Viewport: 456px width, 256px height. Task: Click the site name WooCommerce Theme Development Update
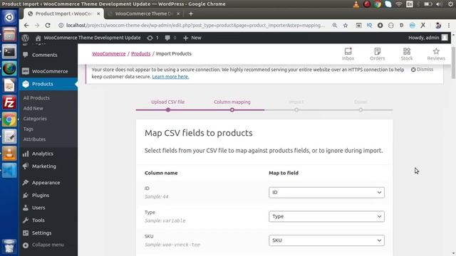click(x=92, y=38)
